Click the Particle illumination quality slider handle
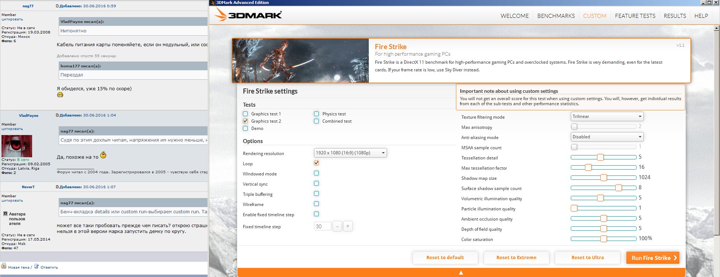This screenshot has width=720, height=277. click(574, 208)
